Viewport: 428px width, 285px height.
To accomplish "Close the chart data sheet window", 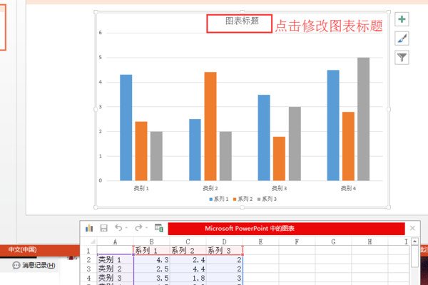I will [412, 228].
